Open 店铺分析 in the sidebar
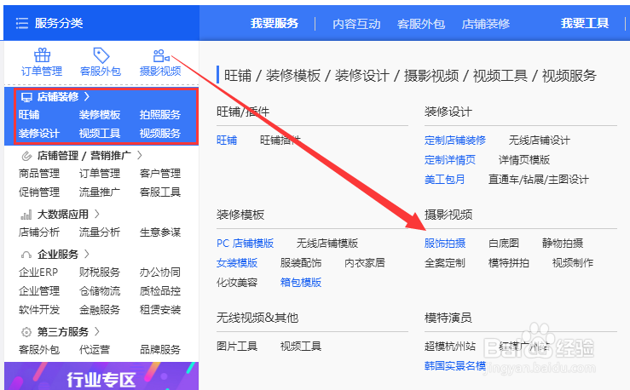 tap(39, 232)
